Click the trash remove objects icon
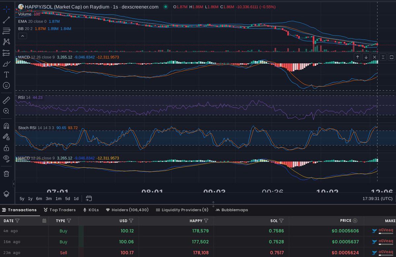 pos(6,173)
